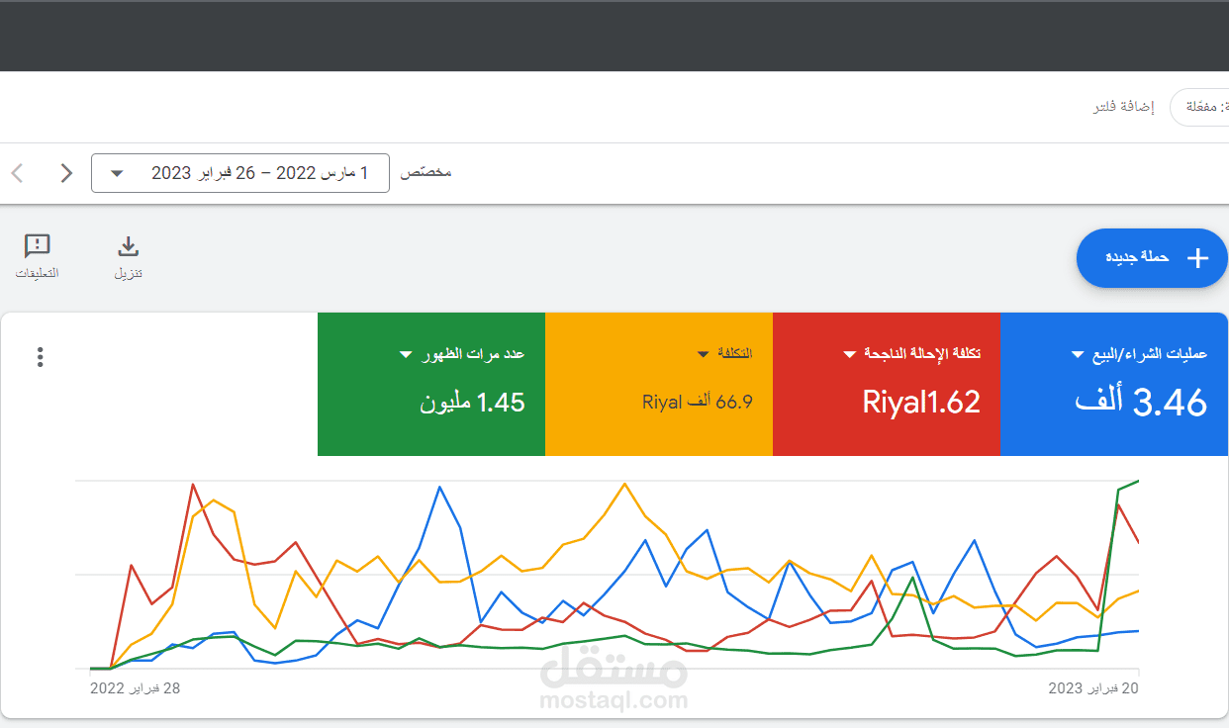Click the حملة جديدة new campaign button
Image resolution: width=1229 pixels, height=728 pixels.
[1152, 258]
